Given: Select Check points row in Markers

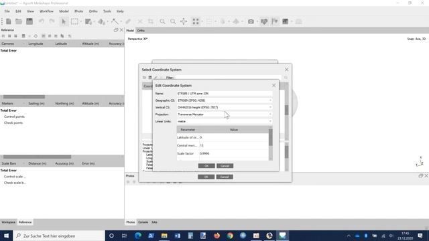Looking at the screenshot, I should click(13, 123).
